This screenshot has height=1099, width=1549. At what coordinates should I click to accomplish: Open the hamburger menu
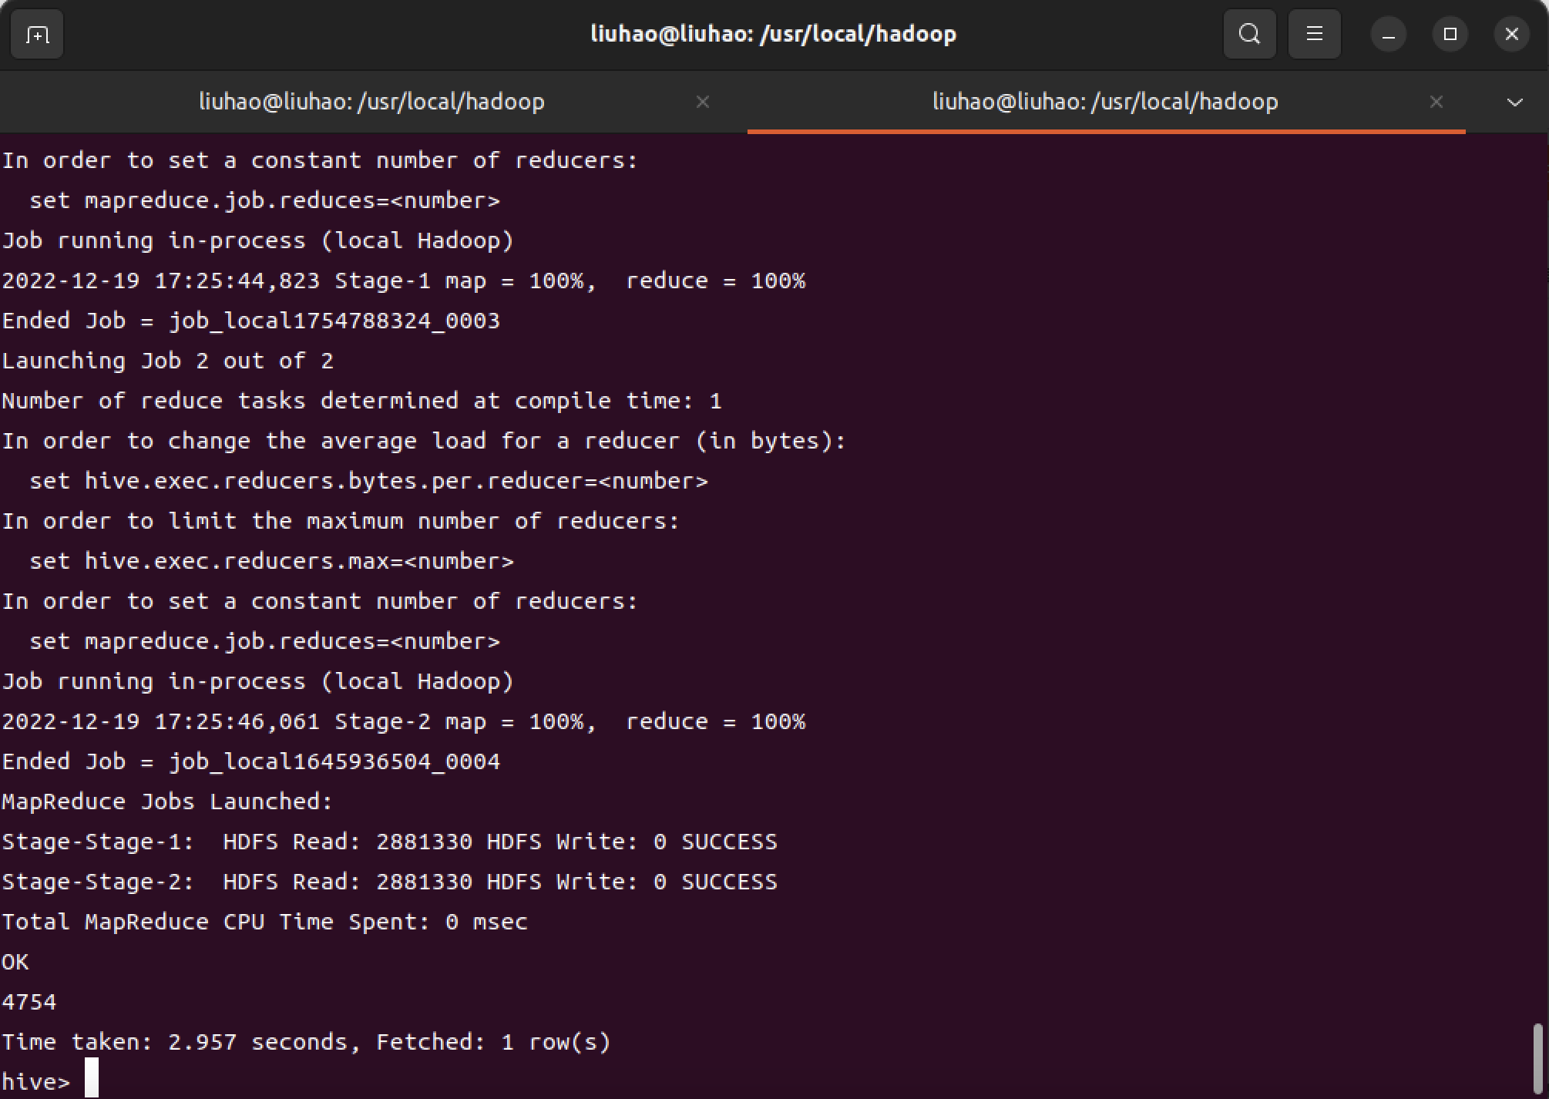(1314, 35)
